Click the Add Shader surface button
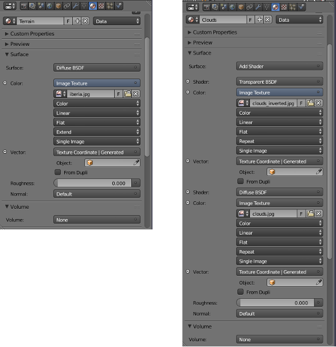Screen dimensions: 336x347 point(279,66)
